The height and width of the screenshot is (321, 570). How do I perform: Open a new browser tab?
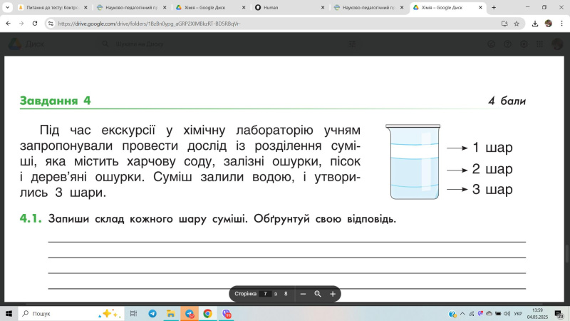pos(494,7)
